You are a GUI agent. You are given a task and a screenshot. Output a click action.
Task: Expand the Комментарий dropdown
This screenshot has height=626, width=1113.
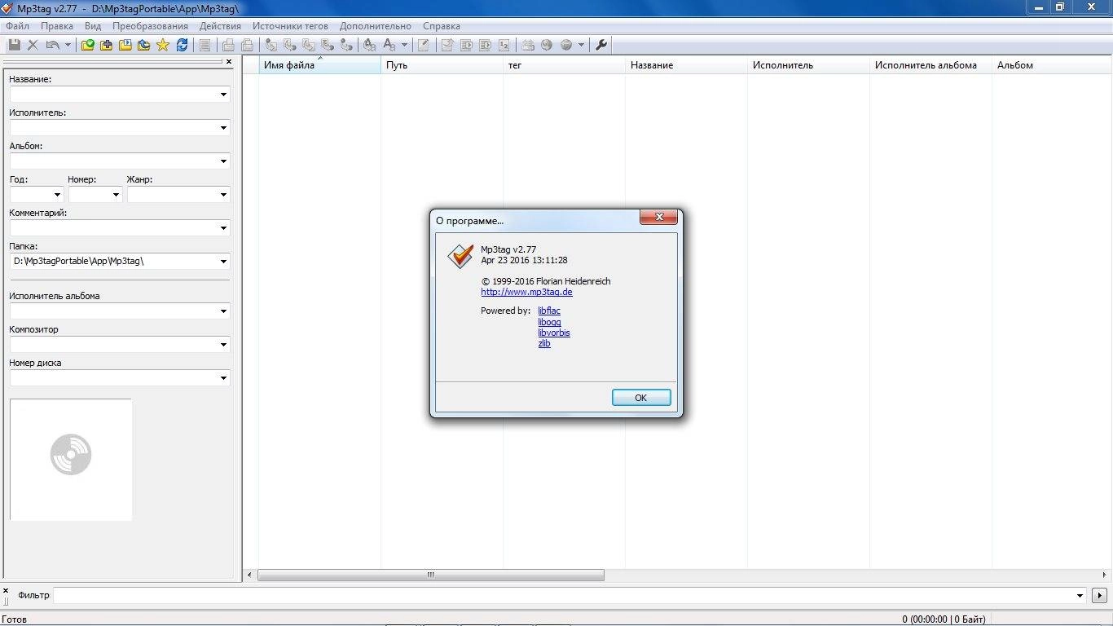click(223, 228)
